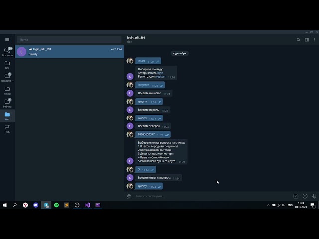Image resolution: width=319 pixels, height=239 pixels.
Task: Start voice message with microphone icon
Action: (314, 196)
